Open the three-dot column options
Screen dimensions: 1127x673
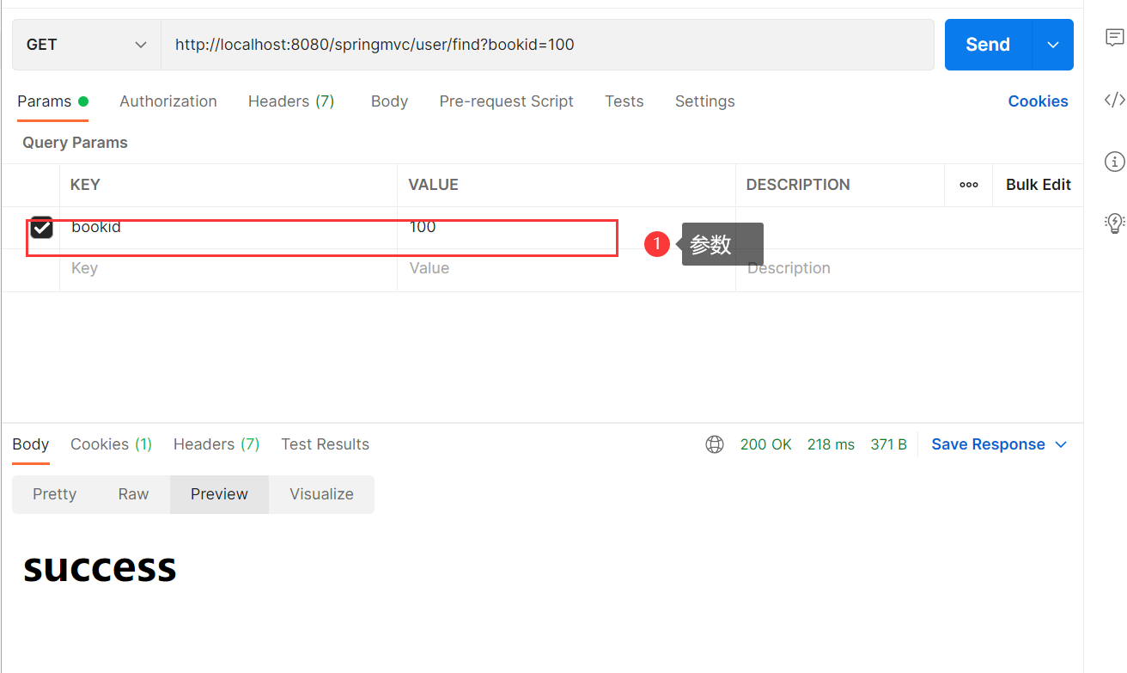[x=969, y=185]
